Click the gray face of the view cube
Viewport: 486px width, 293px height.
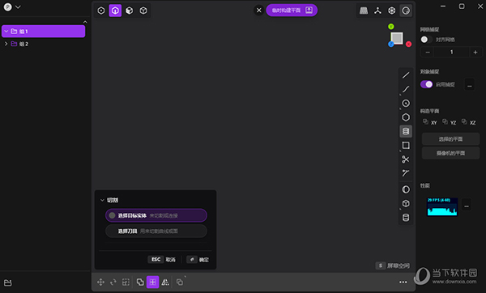coord(397,38)
